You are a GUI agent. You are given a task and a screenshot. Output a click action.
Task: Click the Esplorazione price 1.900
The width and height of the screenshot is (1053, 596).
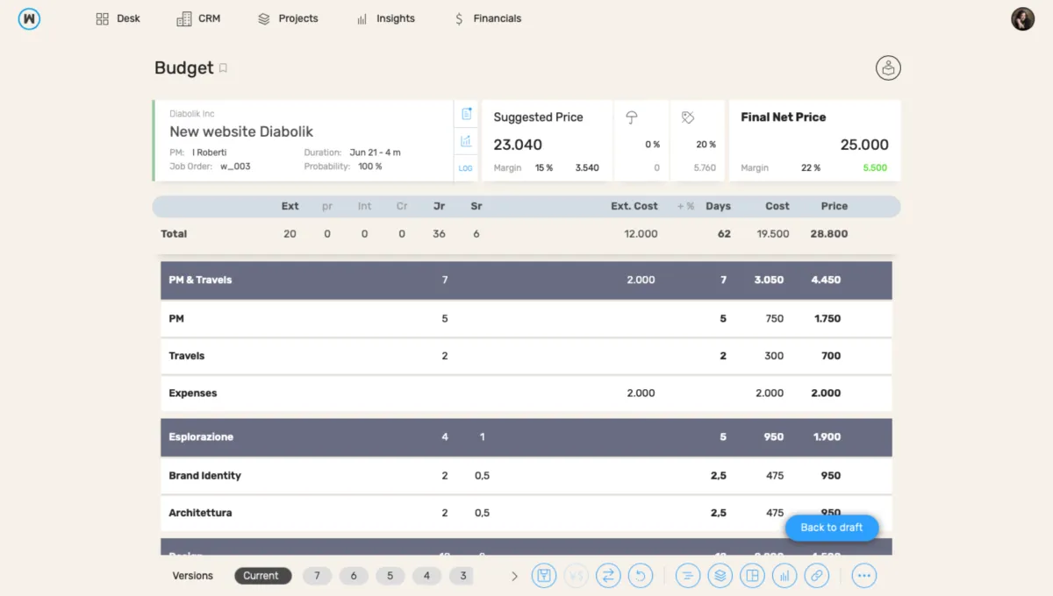(x=827, y=437)
